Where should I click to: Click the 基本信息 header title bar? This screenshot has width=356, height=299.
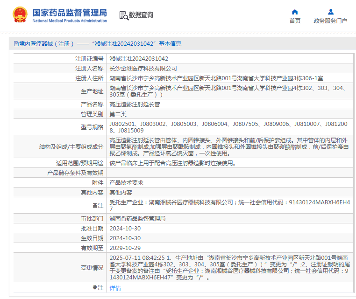[182, 43]
